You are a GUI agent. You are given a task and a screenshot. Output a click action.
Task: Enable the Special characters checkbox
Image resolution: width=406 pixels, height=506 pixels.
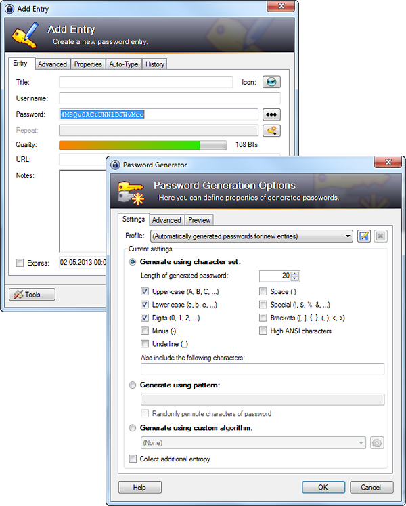click(x=263, y=305)
